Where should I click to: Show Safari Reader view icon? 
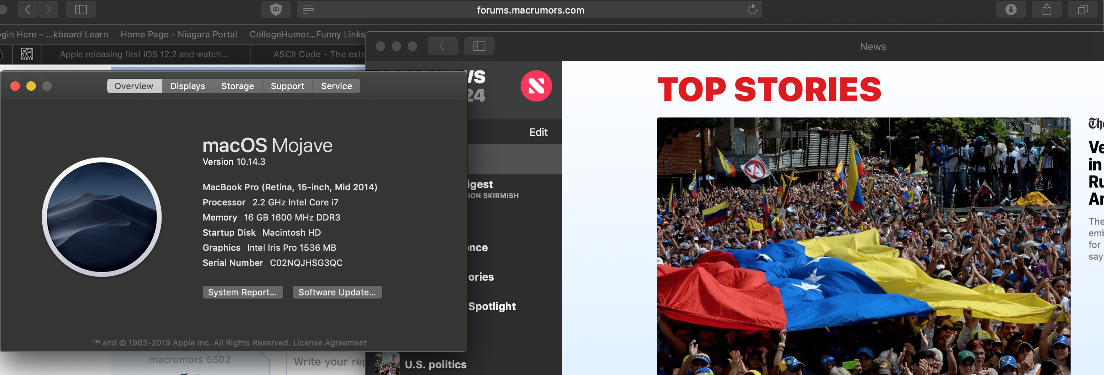pos(308,10)
